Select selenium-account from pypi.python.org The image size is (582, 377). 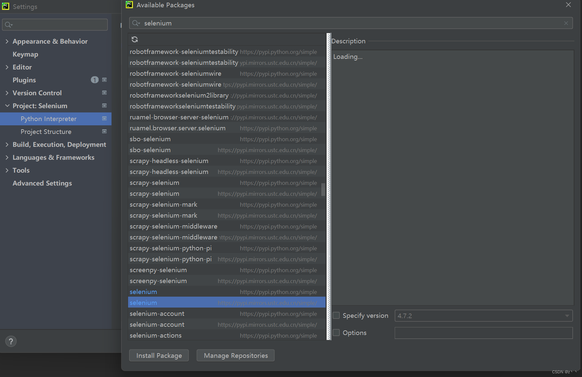tap(227, 314)
